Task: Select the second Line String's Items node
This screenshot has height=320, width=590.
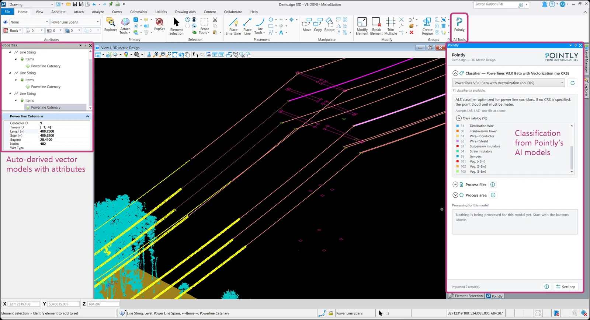Action: click(x=29, y=80)
